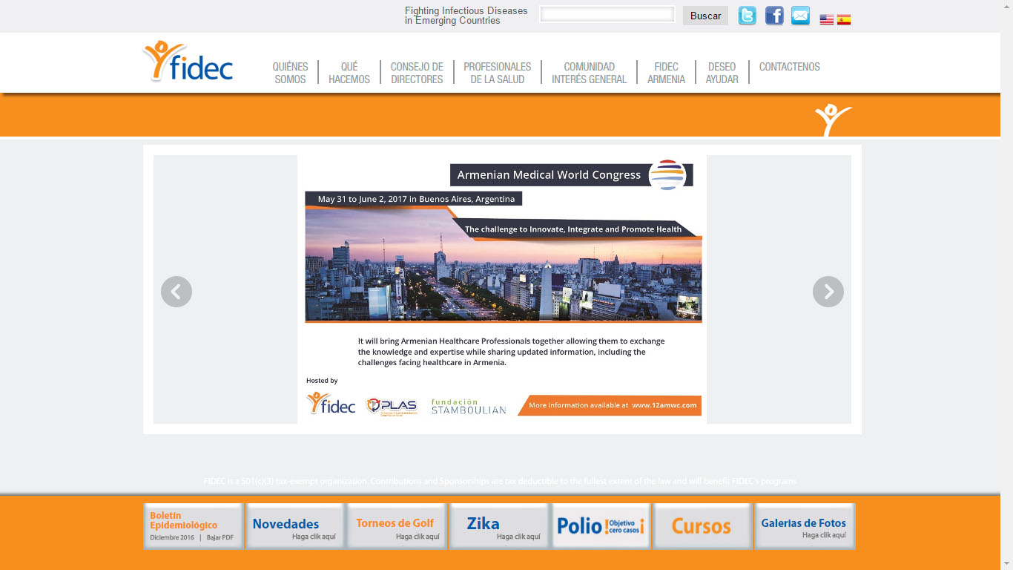Switch language with the Spanish flag
The width and height of the screenshot is (1013, 570).
(x=844, y=20)
